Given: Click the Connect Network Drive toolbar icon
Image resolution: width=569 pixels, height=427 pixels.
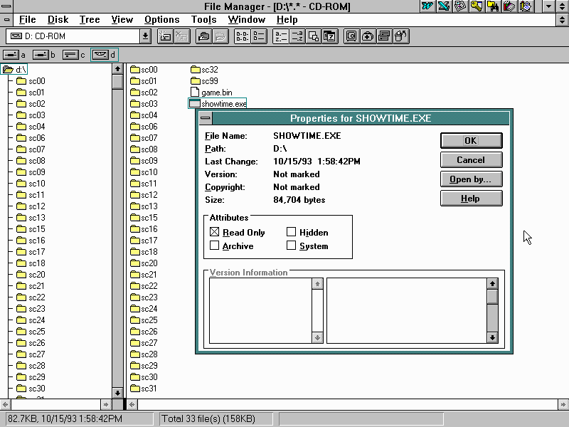Looking at the screenshot, I should pos(166,36).
